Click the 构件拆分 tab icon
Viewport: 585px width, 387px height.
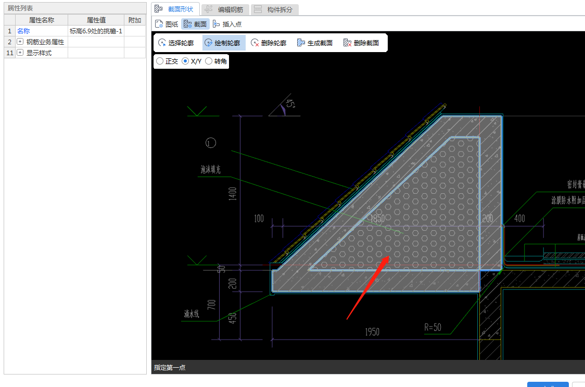pyautogui.click(x=258, y=9)
